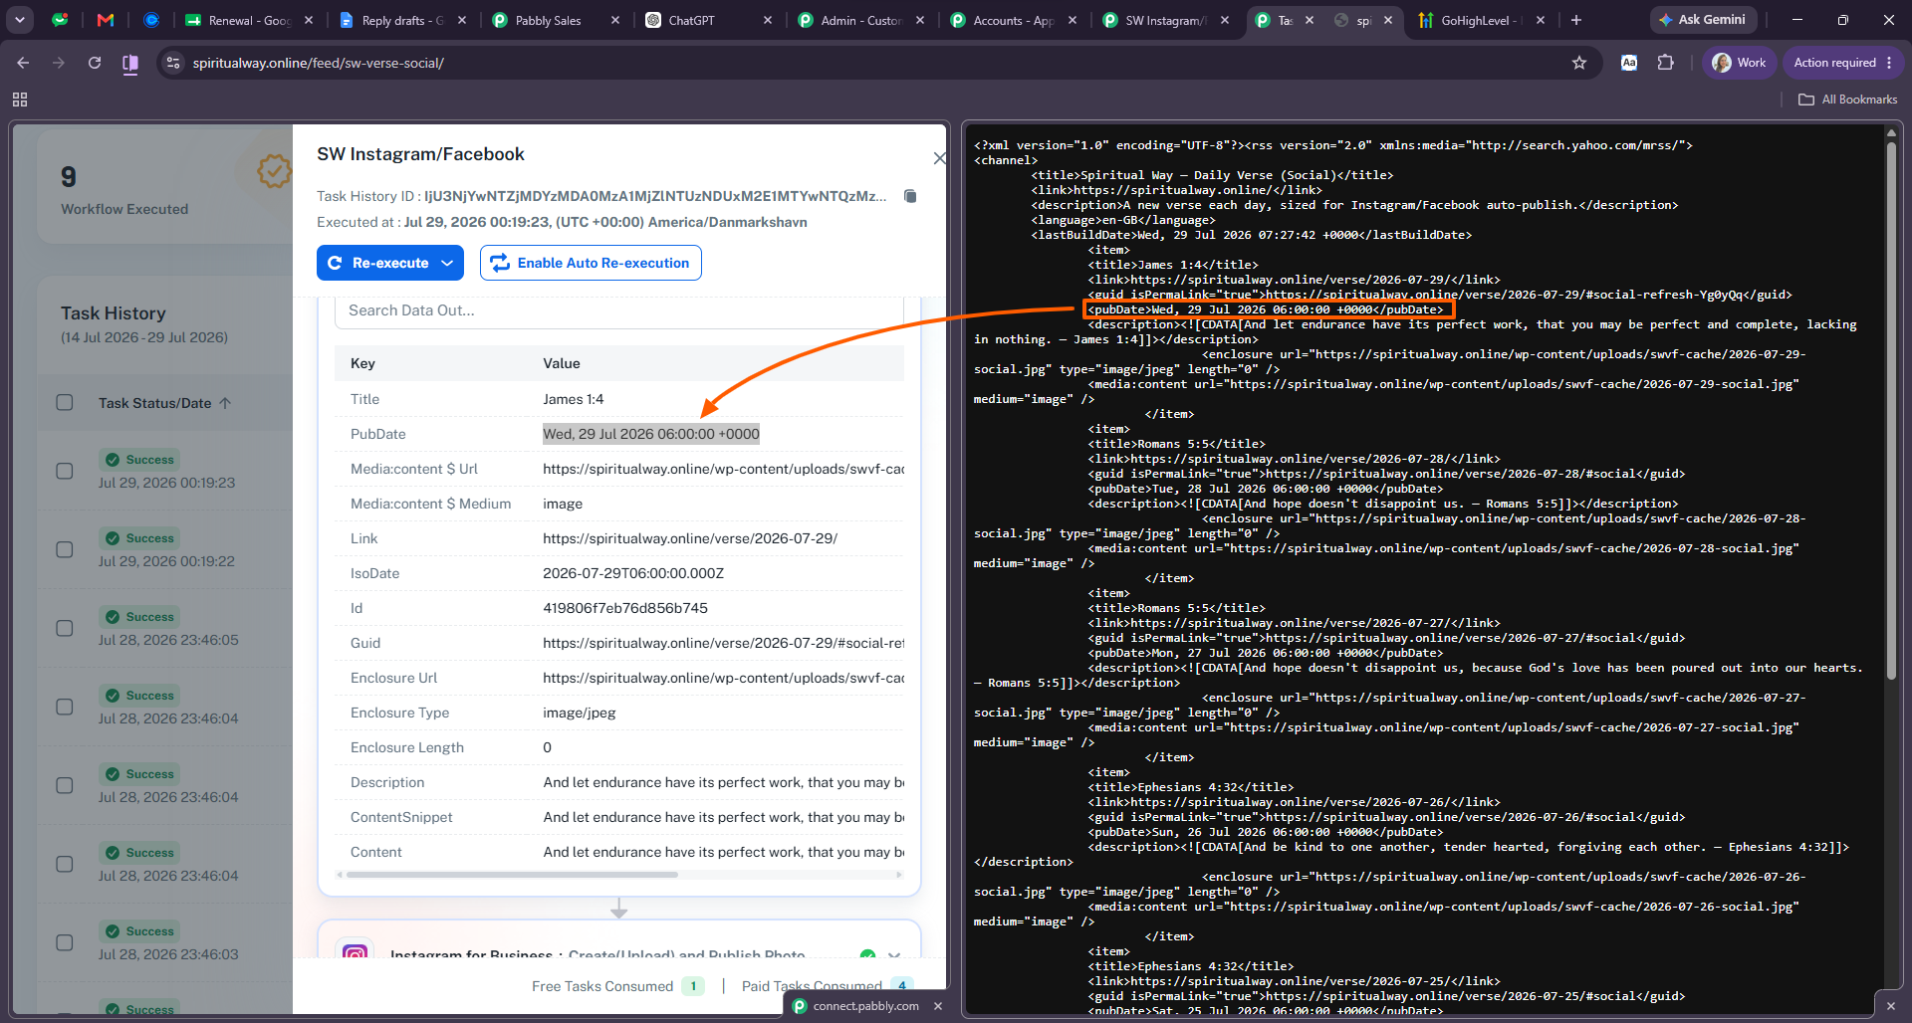Click the Id value '419806f7eb76d856b745'

[625, 608]
